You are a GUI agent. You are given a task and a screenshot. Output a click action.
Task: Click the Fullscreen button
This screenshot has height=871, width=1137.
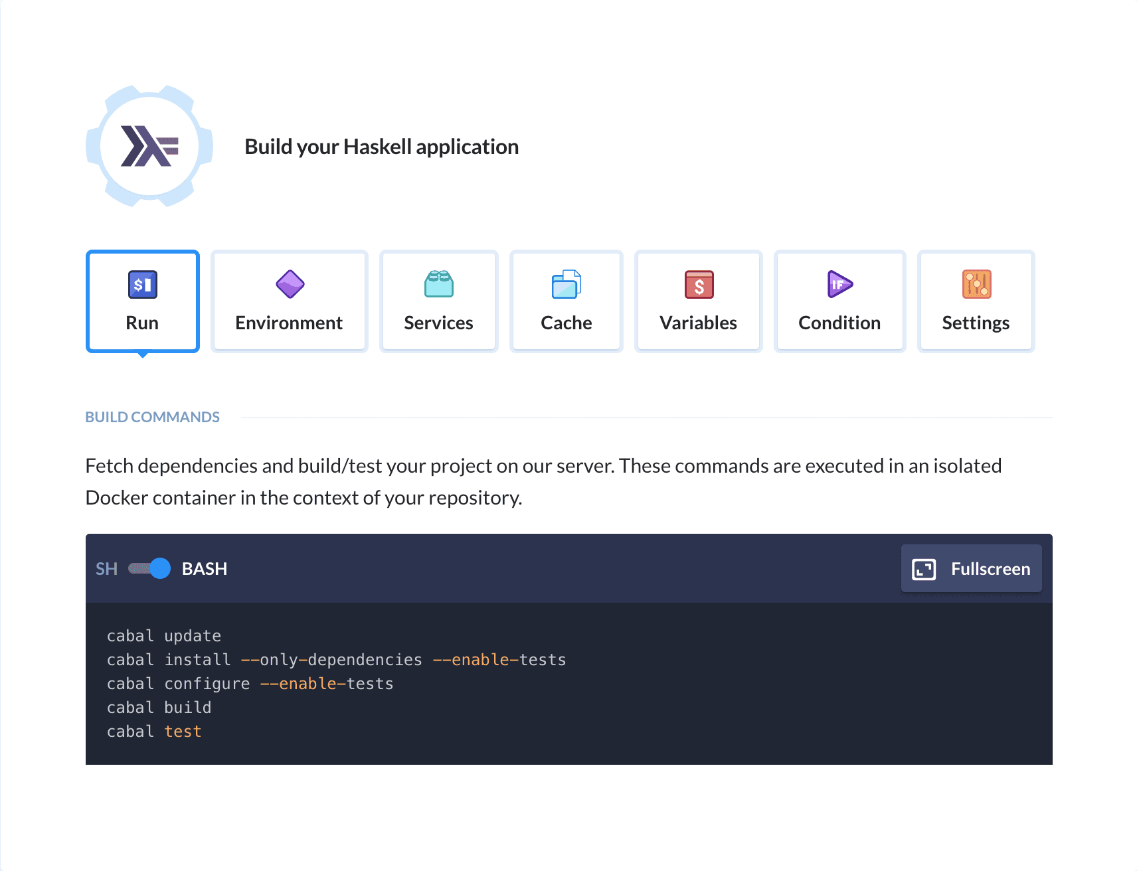[971, 568]
